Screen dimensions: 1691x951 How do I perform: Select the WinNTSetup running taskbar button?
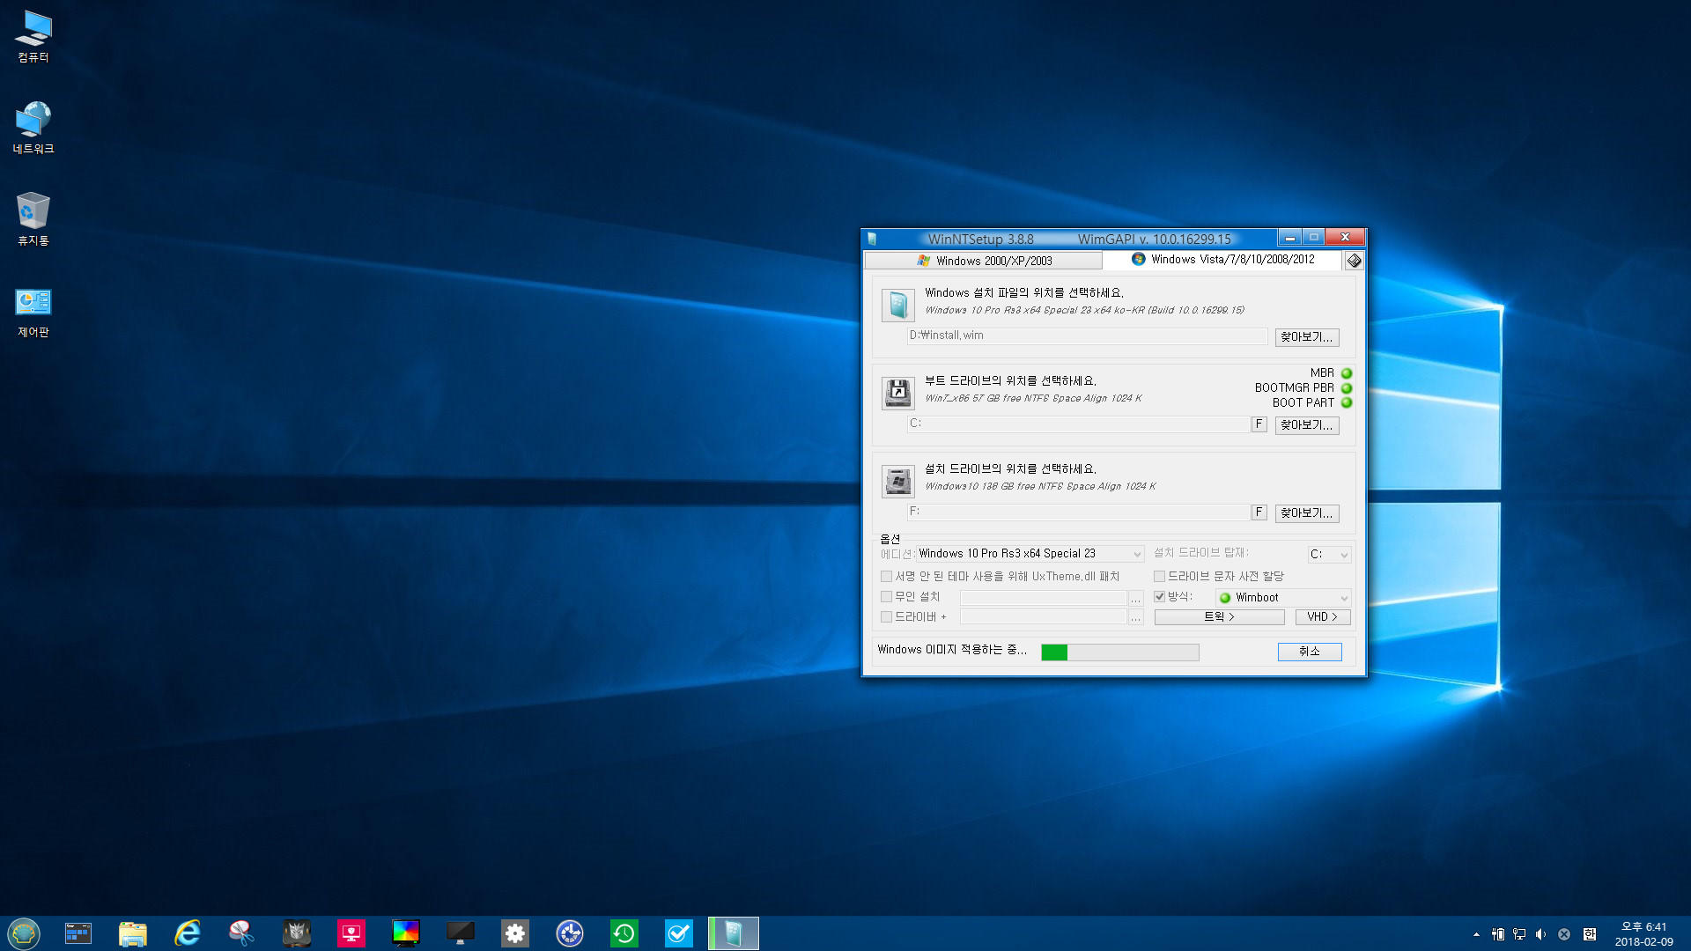pos(734,933)
